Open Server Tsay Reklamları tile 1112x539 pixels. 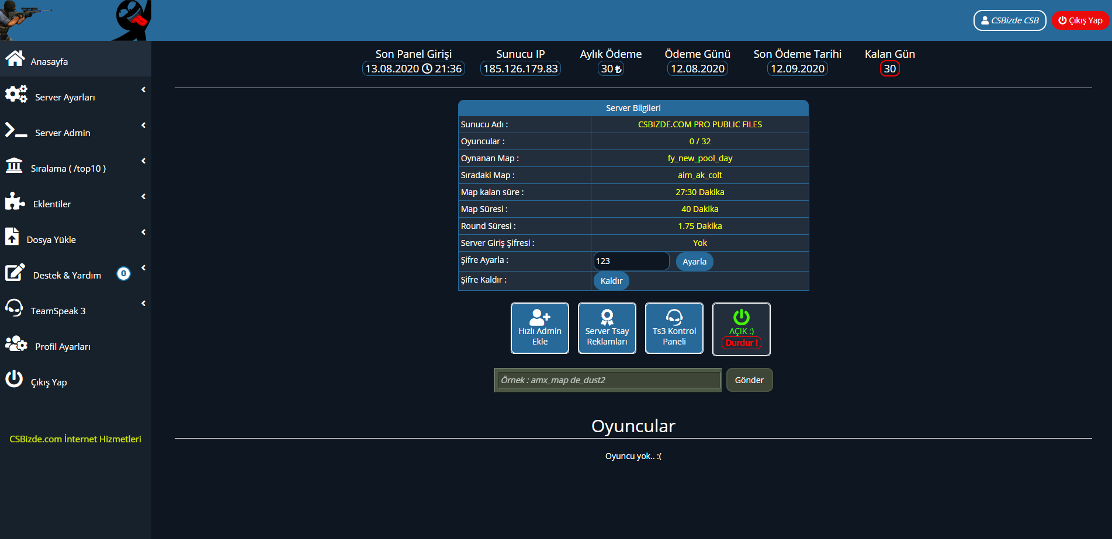[607, 328]
